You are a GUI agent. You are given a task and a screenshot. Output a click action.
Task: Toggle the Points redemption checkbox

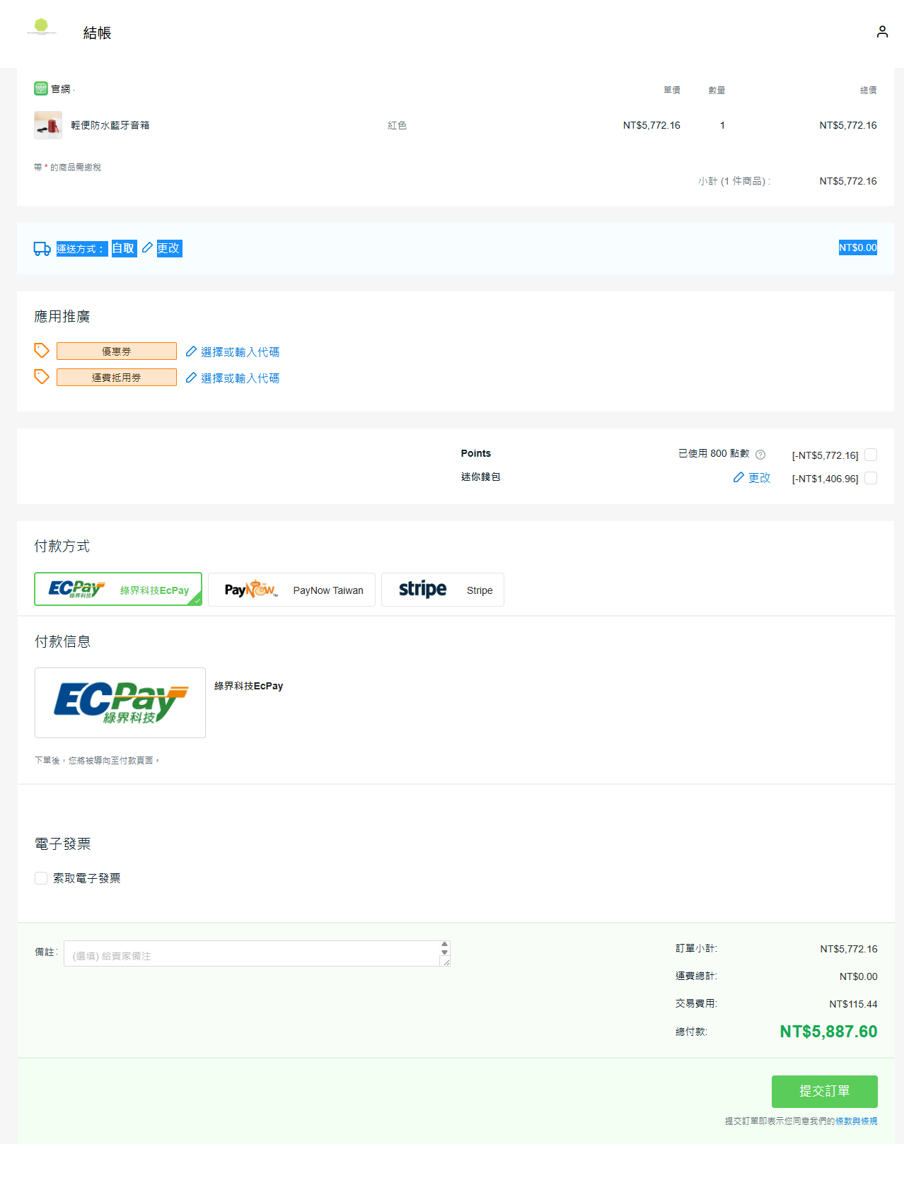(871, 455)
